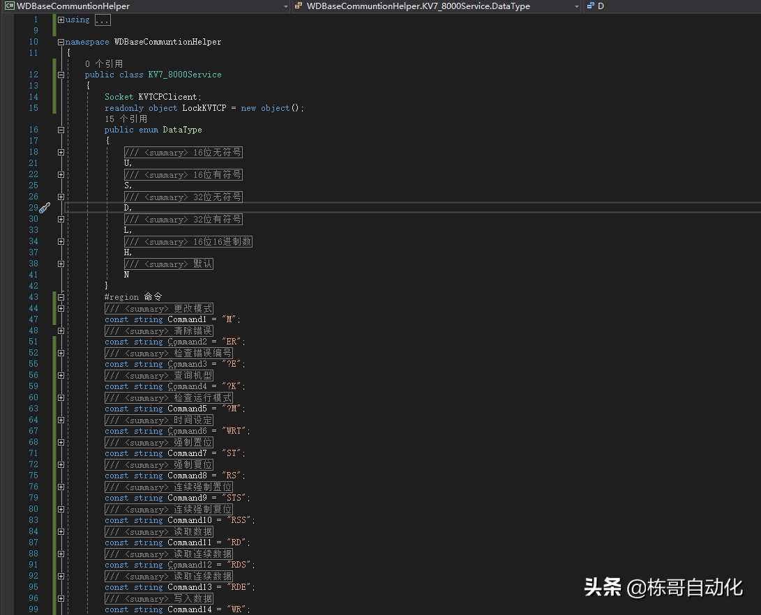
Task: Click the screwdriver quick actions icon
Action: tap(44, 208)
